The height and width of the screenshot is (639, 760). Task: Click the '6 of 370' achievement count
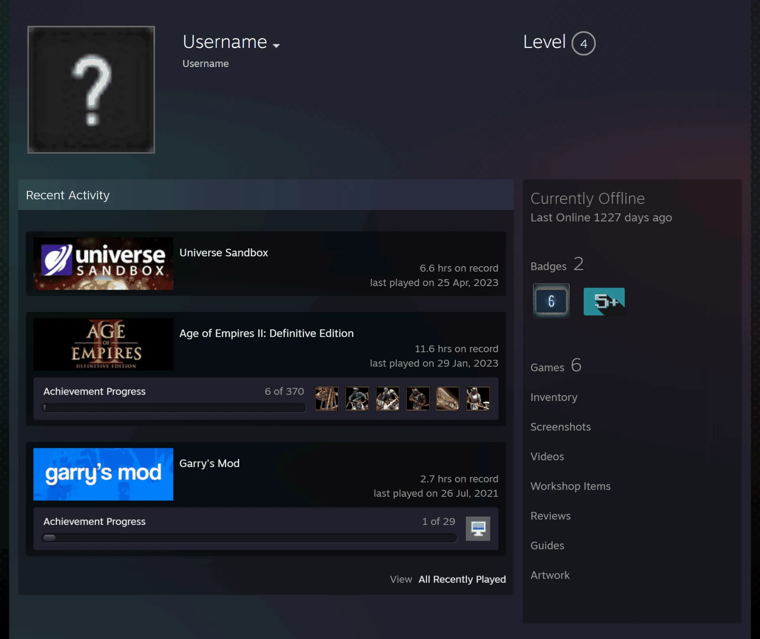(x=284, y=391)
